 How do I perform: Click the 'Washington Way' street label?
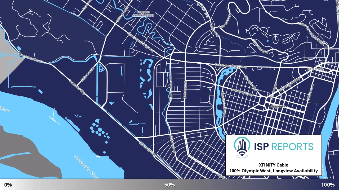tap(289, 85)
